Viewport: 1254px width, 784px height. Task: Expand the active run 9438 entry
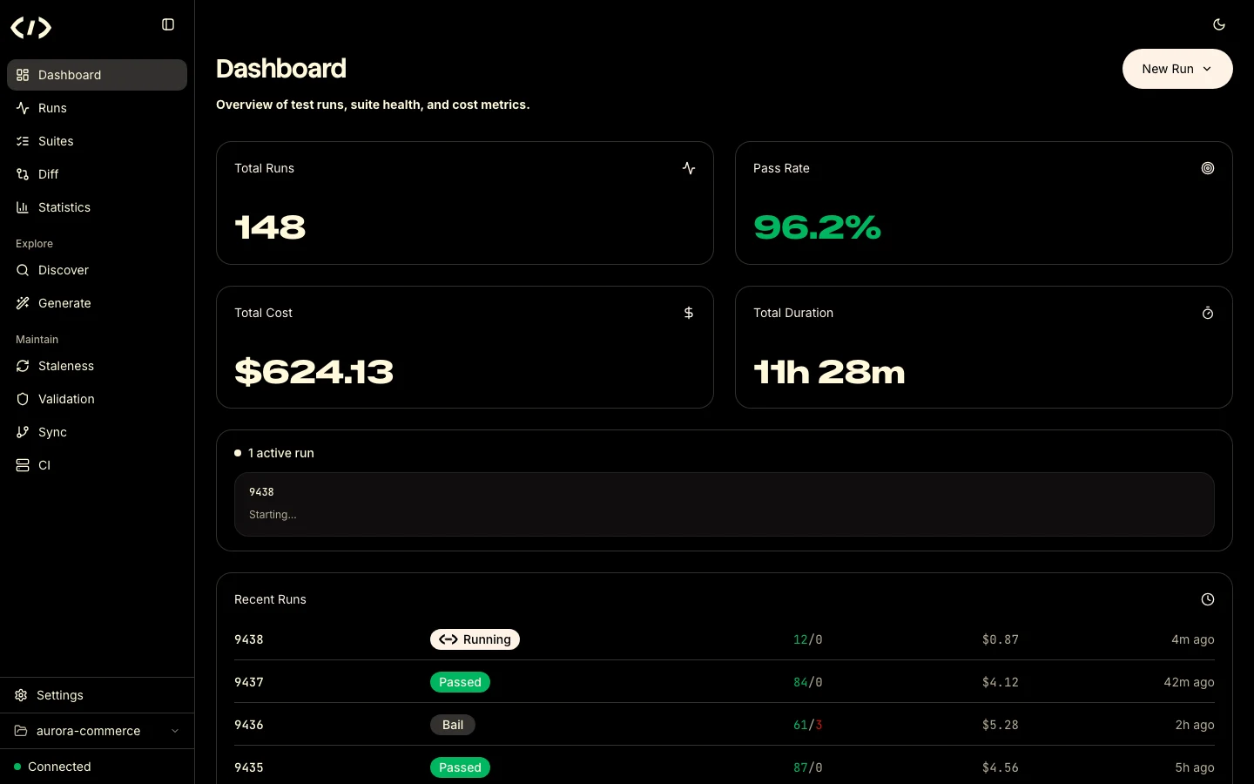(x=724, y=505)
